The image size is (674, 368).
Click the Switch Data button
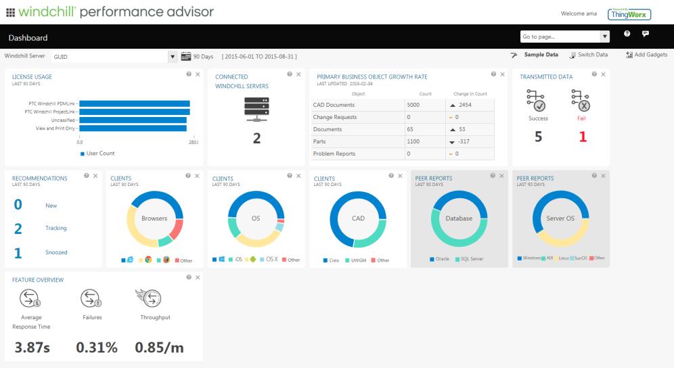(x=588, y=55)
